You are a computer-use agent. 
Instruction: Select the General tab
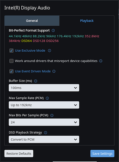[x=32, y=21]
